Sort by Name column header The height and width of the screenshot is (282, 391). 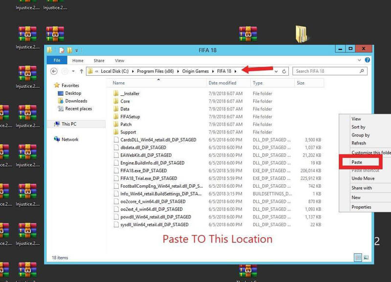(x=156, y=83)
